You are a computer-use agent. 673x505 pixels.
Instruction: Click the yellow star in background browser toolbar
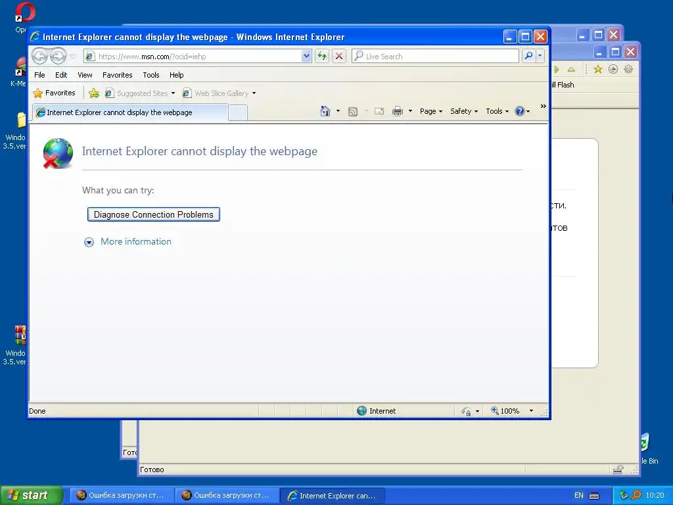[598, 69]
